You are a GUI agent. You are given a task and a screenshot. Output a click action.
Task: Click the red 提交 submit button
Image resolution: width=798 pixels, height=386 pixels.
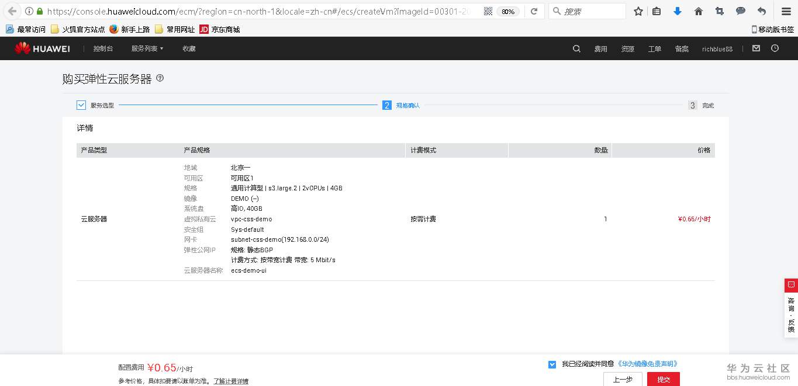click(664, 379)
